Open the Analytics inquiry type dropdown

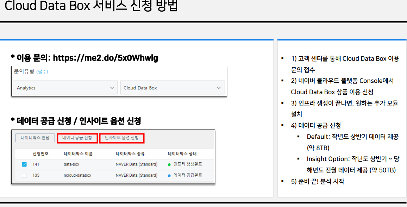(x=65, y=88)
